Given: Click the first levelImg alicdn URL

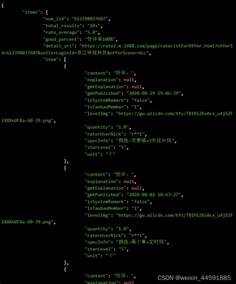Looking at the screenshot, I should [x=117, y=117].
